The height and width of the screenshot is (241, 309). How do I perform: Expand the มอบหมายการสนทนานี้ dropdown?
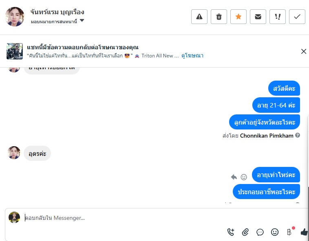pos(82,20)
